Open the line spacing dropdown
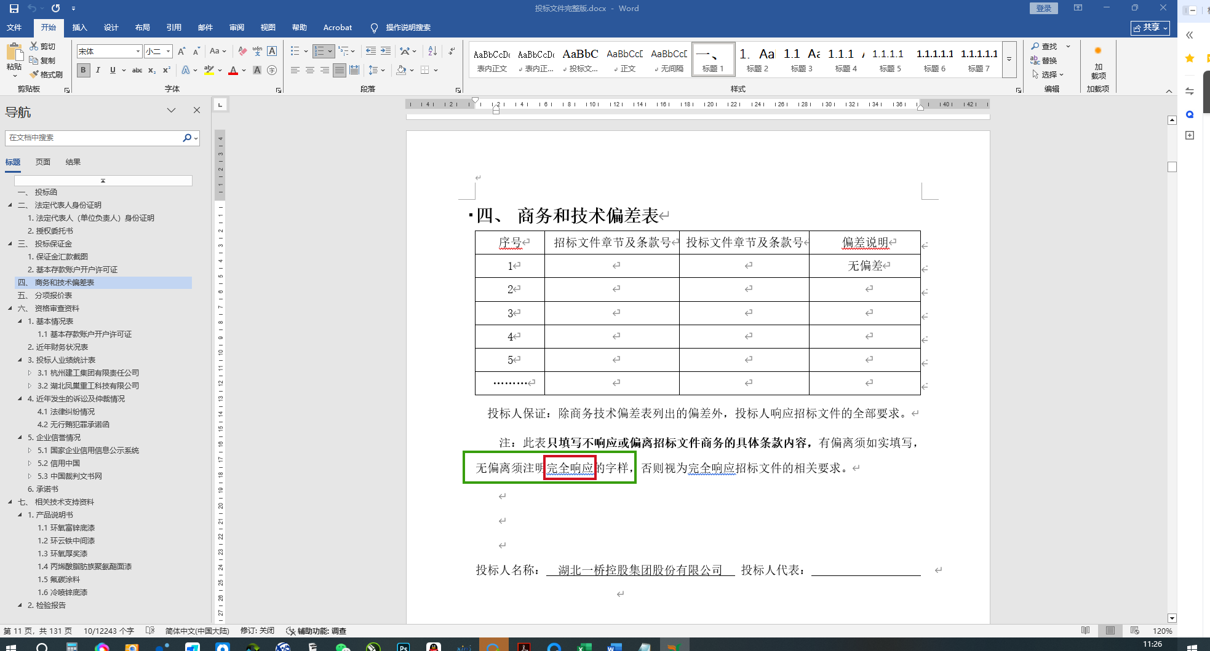The height and width of the screenshot is (651, 1210). pos(376,70)
